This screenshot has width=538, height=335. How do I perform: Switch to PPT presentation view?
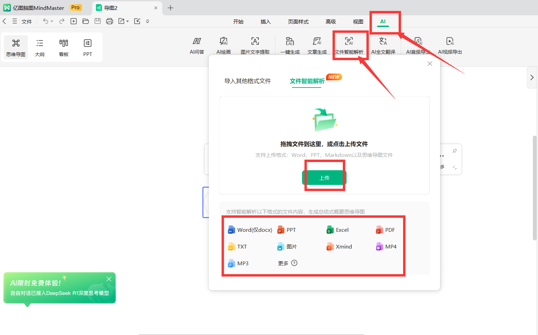(x=88, y=47)
